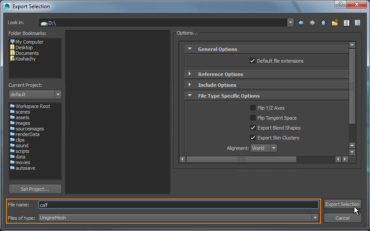Switch to list view mode
370x231 pixels.
[347, 23]
